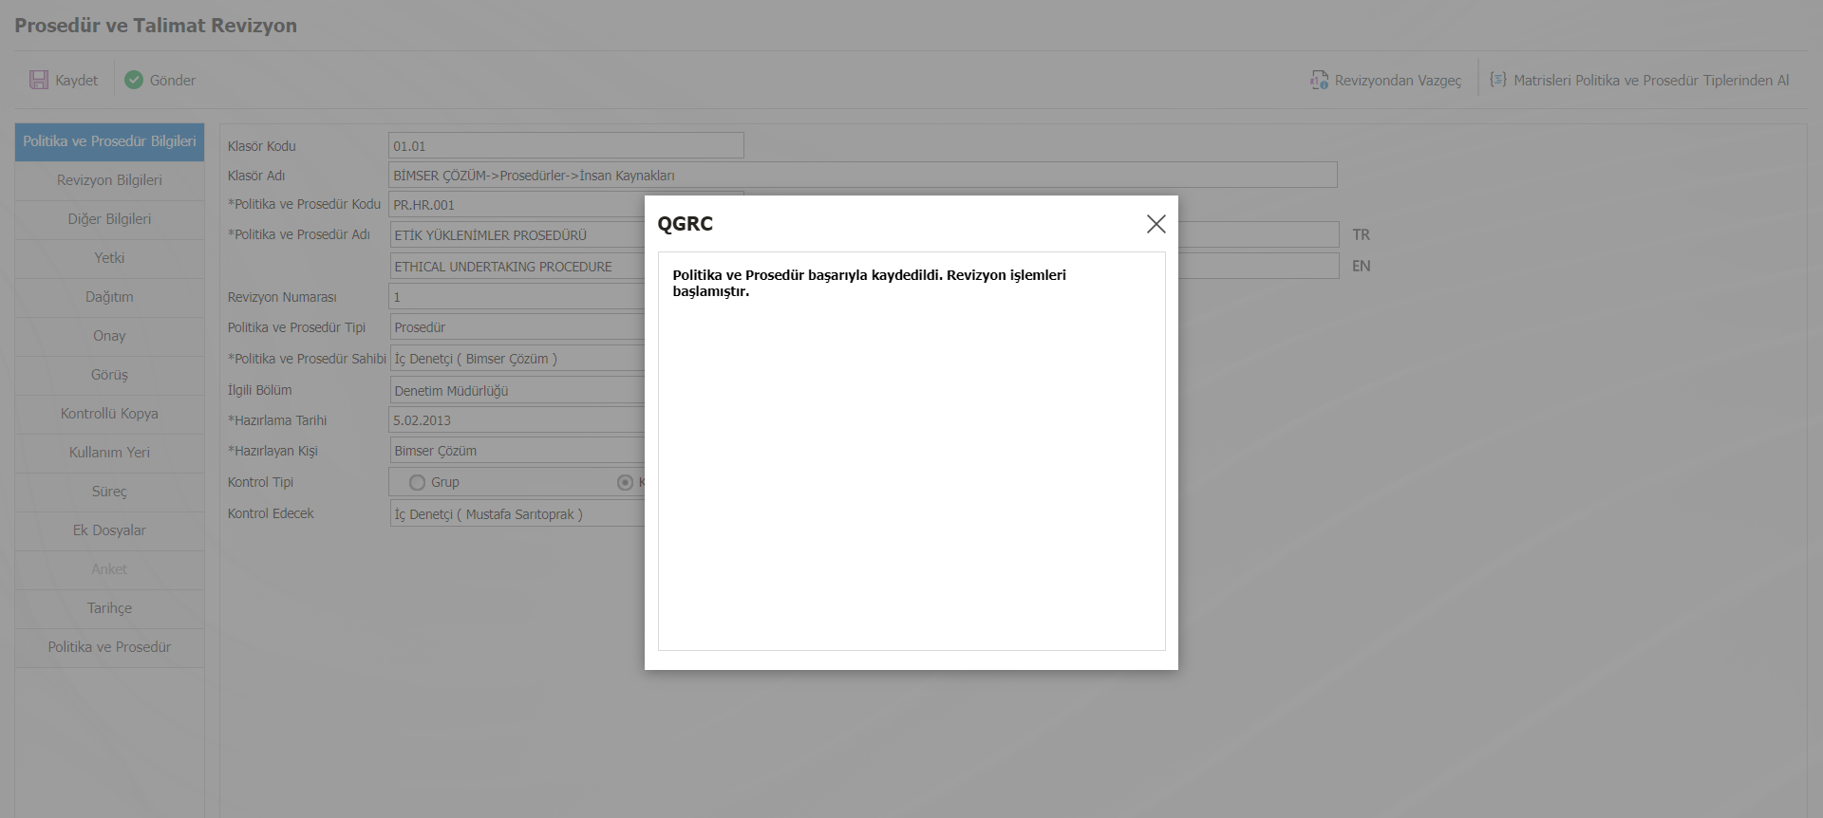Click the Gönder green check icon
Image resolution: width=1823 pixels, height=818 pixels.
[134, 80]
